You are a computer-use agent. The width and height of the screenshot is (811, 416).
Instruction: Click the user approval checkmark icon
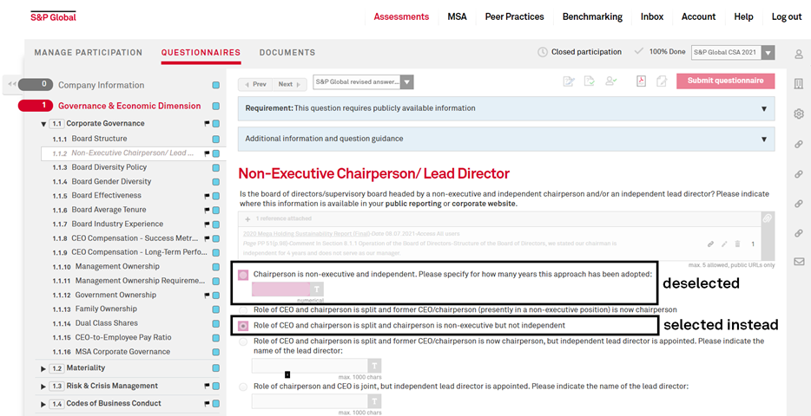click(x=611, y=81)
